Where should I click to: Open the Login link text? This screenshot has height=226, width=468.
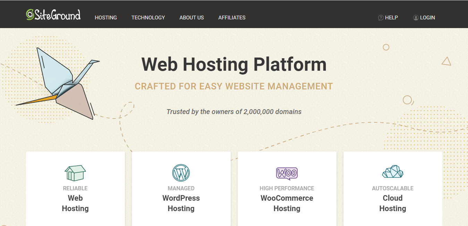(x=427, y=18)
